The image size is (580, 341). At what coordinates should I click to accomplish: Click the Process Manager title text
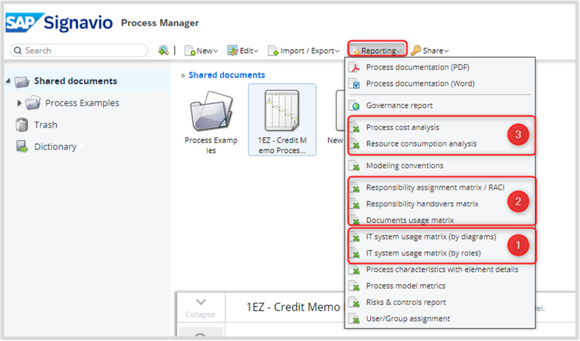click(x=160, y=23)
